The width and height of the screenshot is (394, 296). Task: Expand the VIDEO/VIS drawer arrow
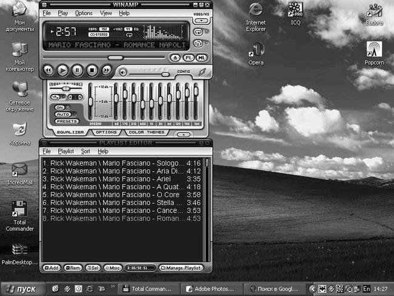pos(201,21)
